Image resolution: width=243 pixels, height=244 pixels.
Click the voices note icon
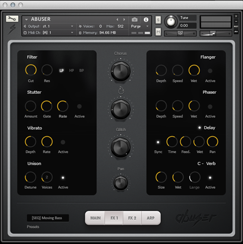[80, 26]
